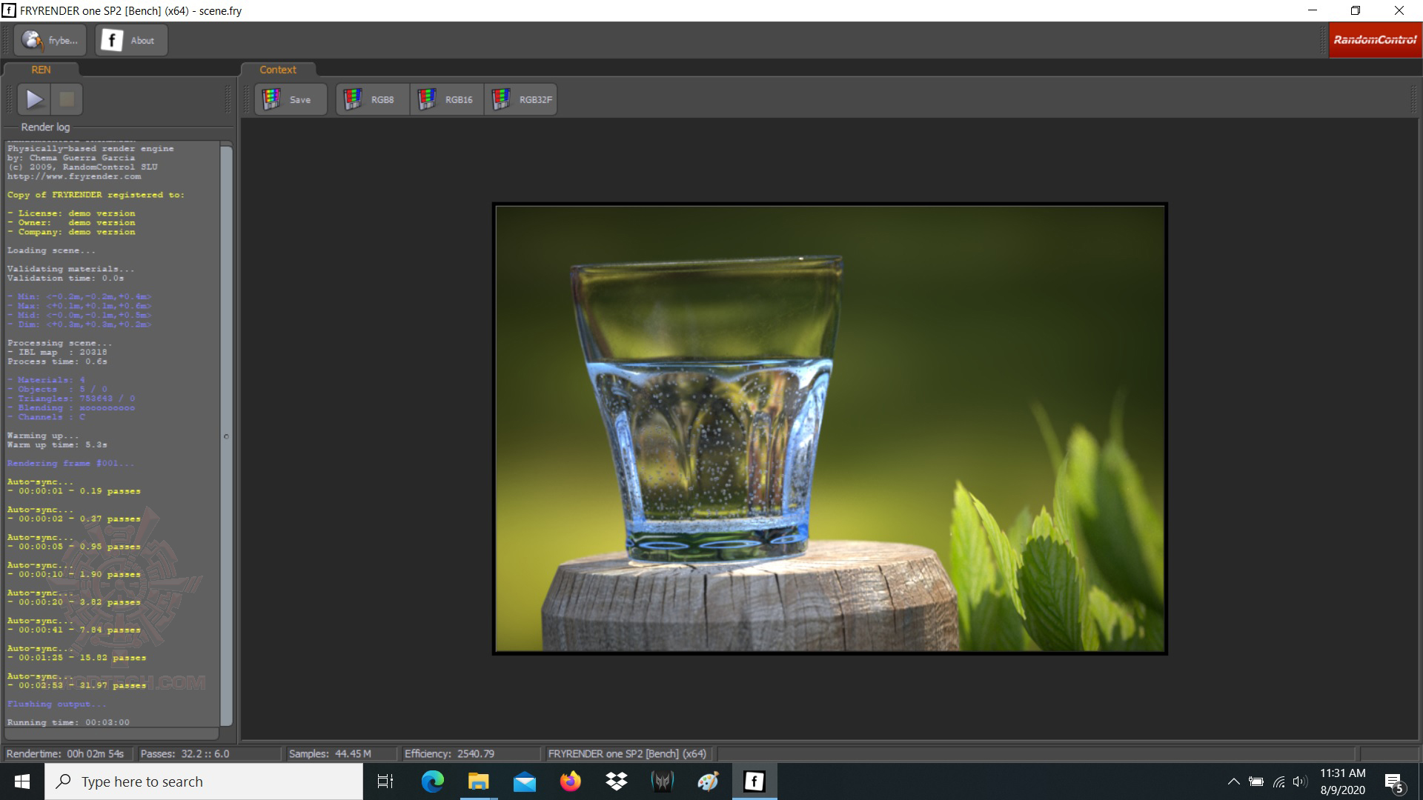Open the Action Center notifications
This screenshot has width=1423, height=800.
coord(1393,781)
